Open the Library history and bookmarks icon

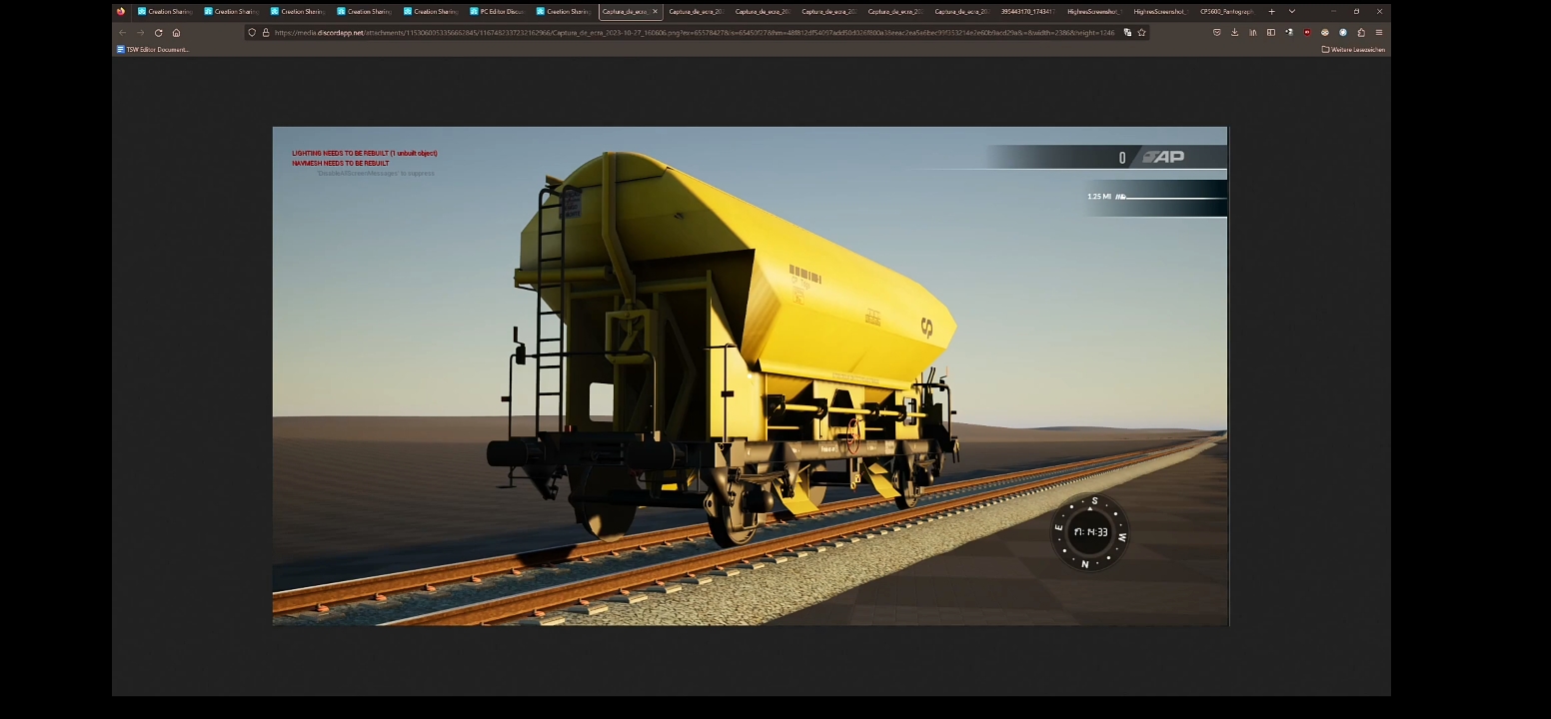pyautogui.click(x=1252, y=33)
